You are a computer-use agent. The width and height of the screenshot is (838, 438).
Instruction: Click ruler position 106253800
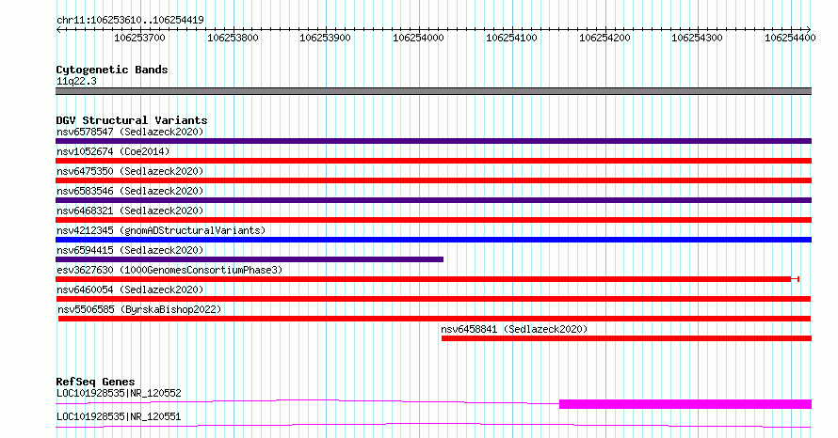233,38
